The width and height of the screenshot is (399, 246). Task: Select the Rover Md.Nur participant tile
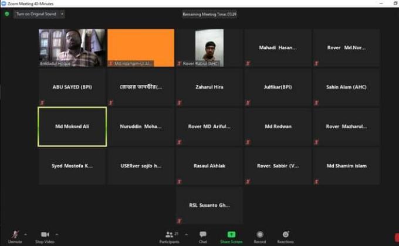pyautogui.click(x=346, y=48)
